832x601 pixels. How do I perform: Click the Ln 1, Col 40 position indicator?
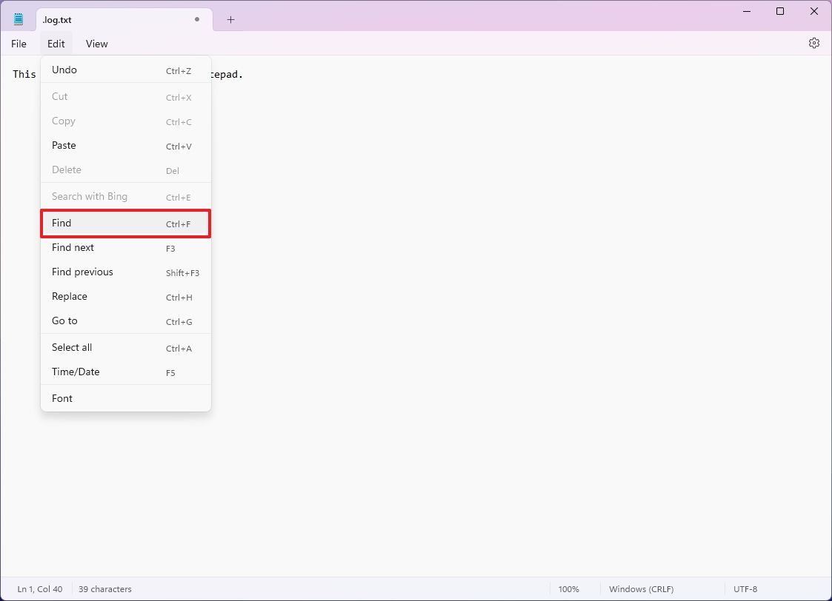point(39,588)
